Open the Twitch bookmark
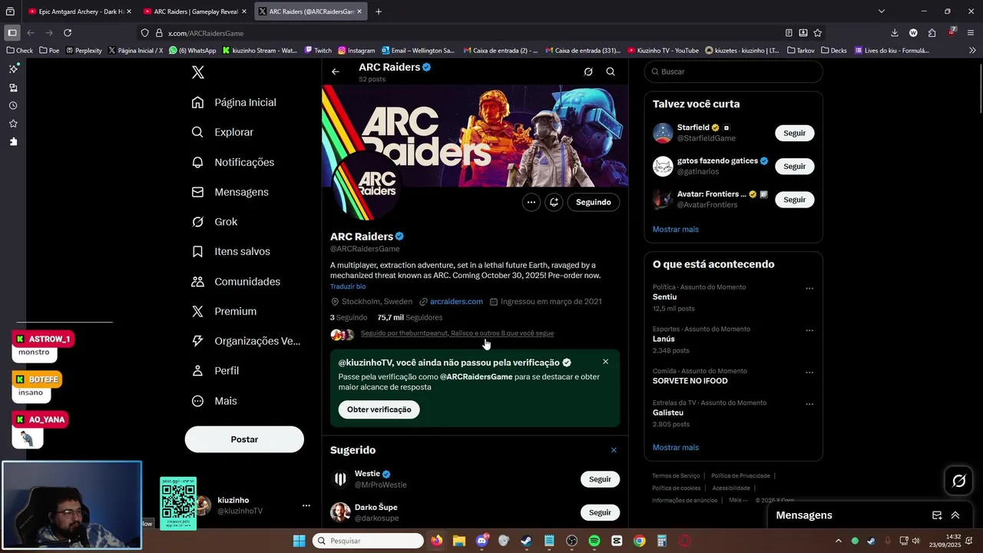This screenshot has width=983, height=553. point(318,51)
